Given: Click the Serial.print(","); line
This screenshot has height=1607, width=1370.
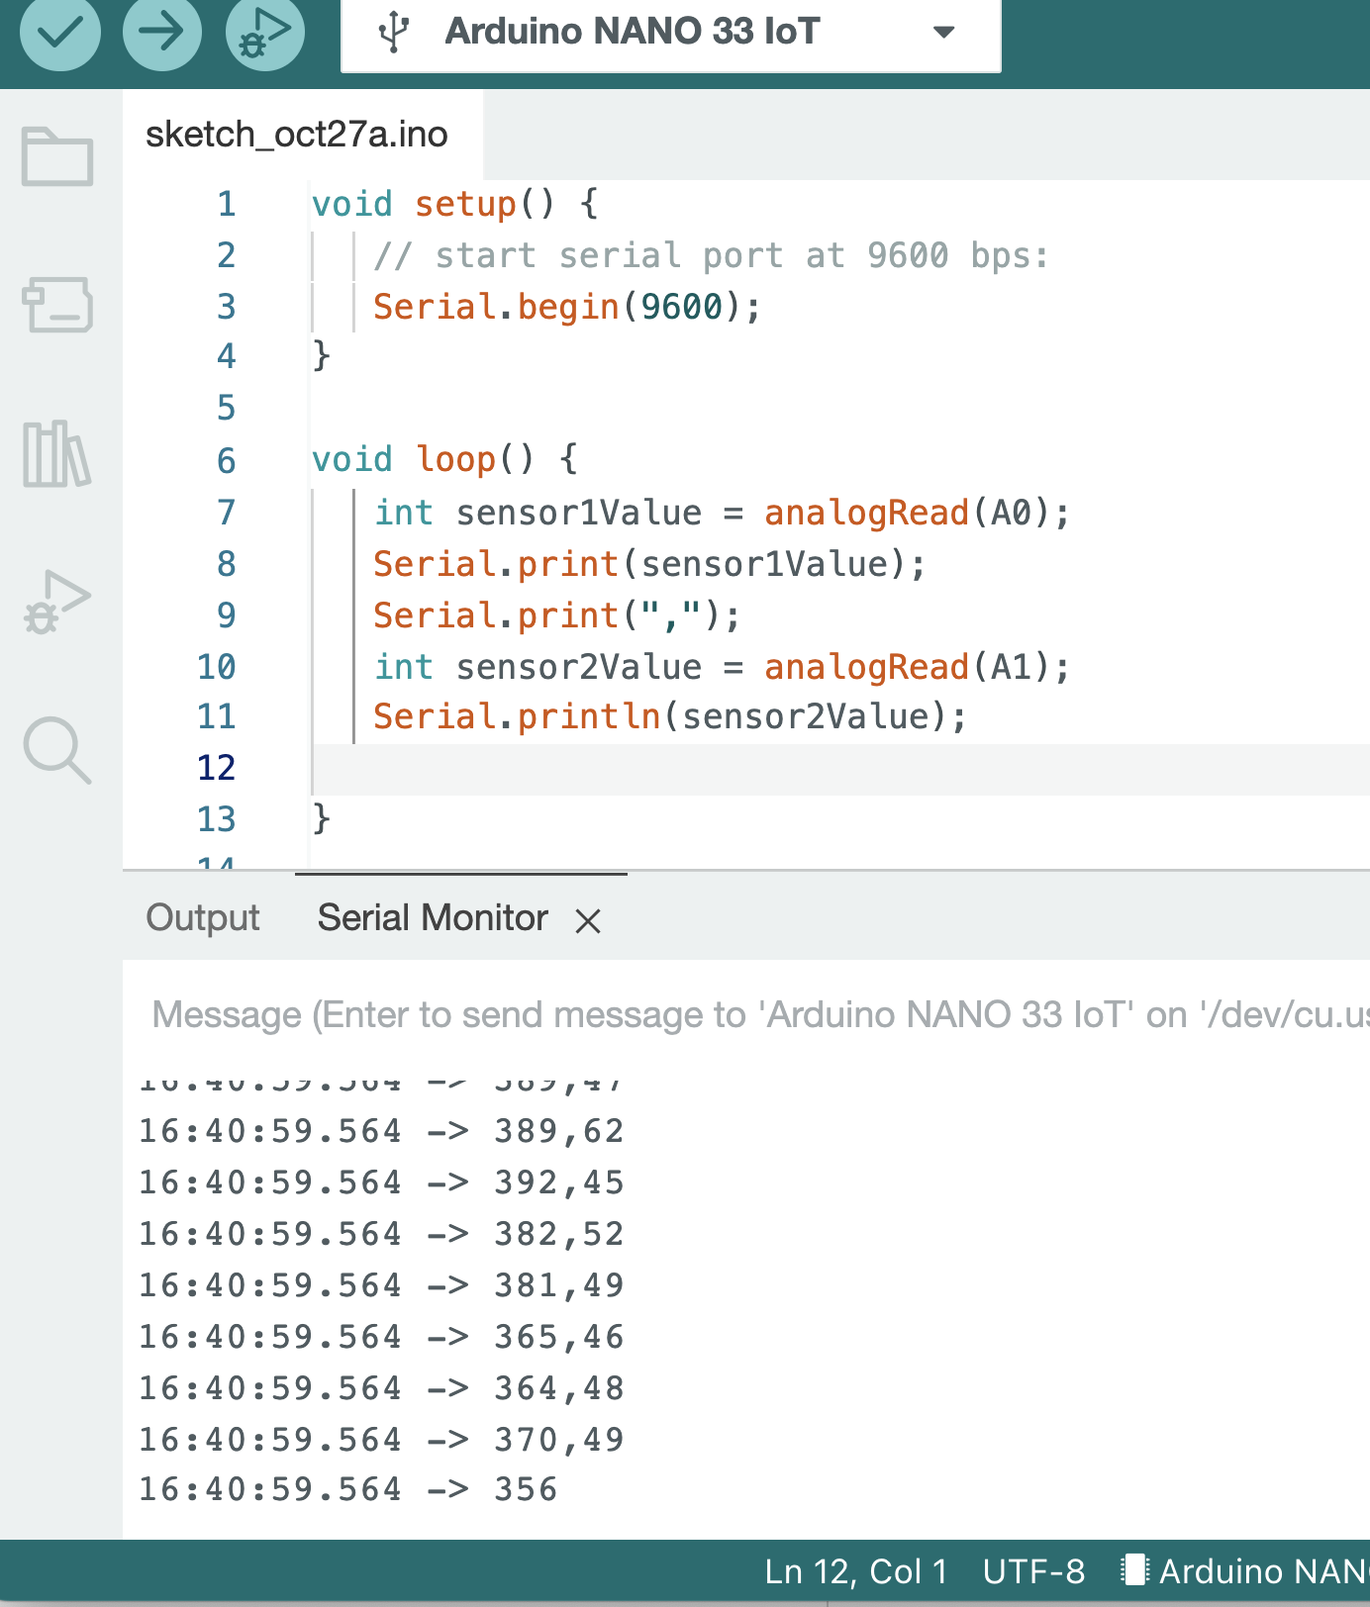Looking at the screenshot, I should [x=557, y=615].
